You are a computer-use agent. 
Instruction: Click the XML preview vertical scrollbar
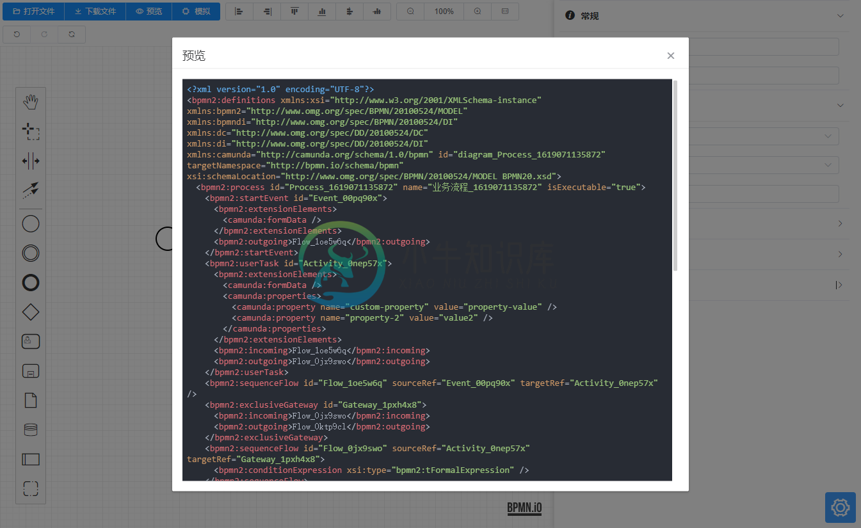coord(675,175)
